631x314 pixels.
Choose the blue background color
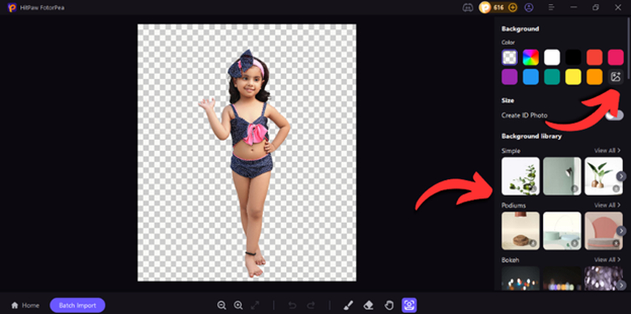click(530, 76)
